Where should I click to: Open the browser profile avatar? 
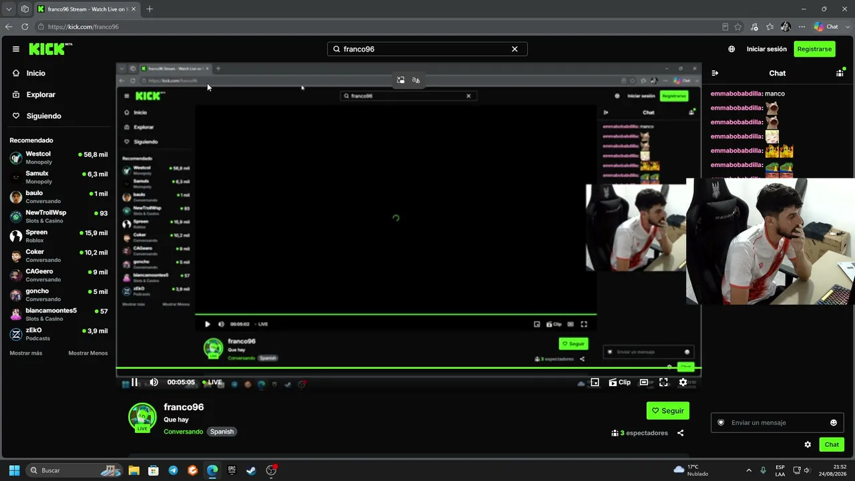click(786, 27)
